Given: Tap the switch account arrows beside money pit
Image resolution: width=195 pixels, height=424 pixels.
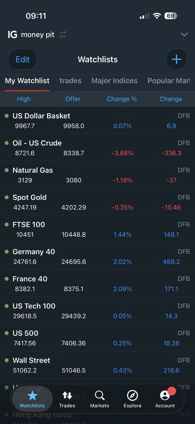Looking at the screenshot, I should (63, 35).
